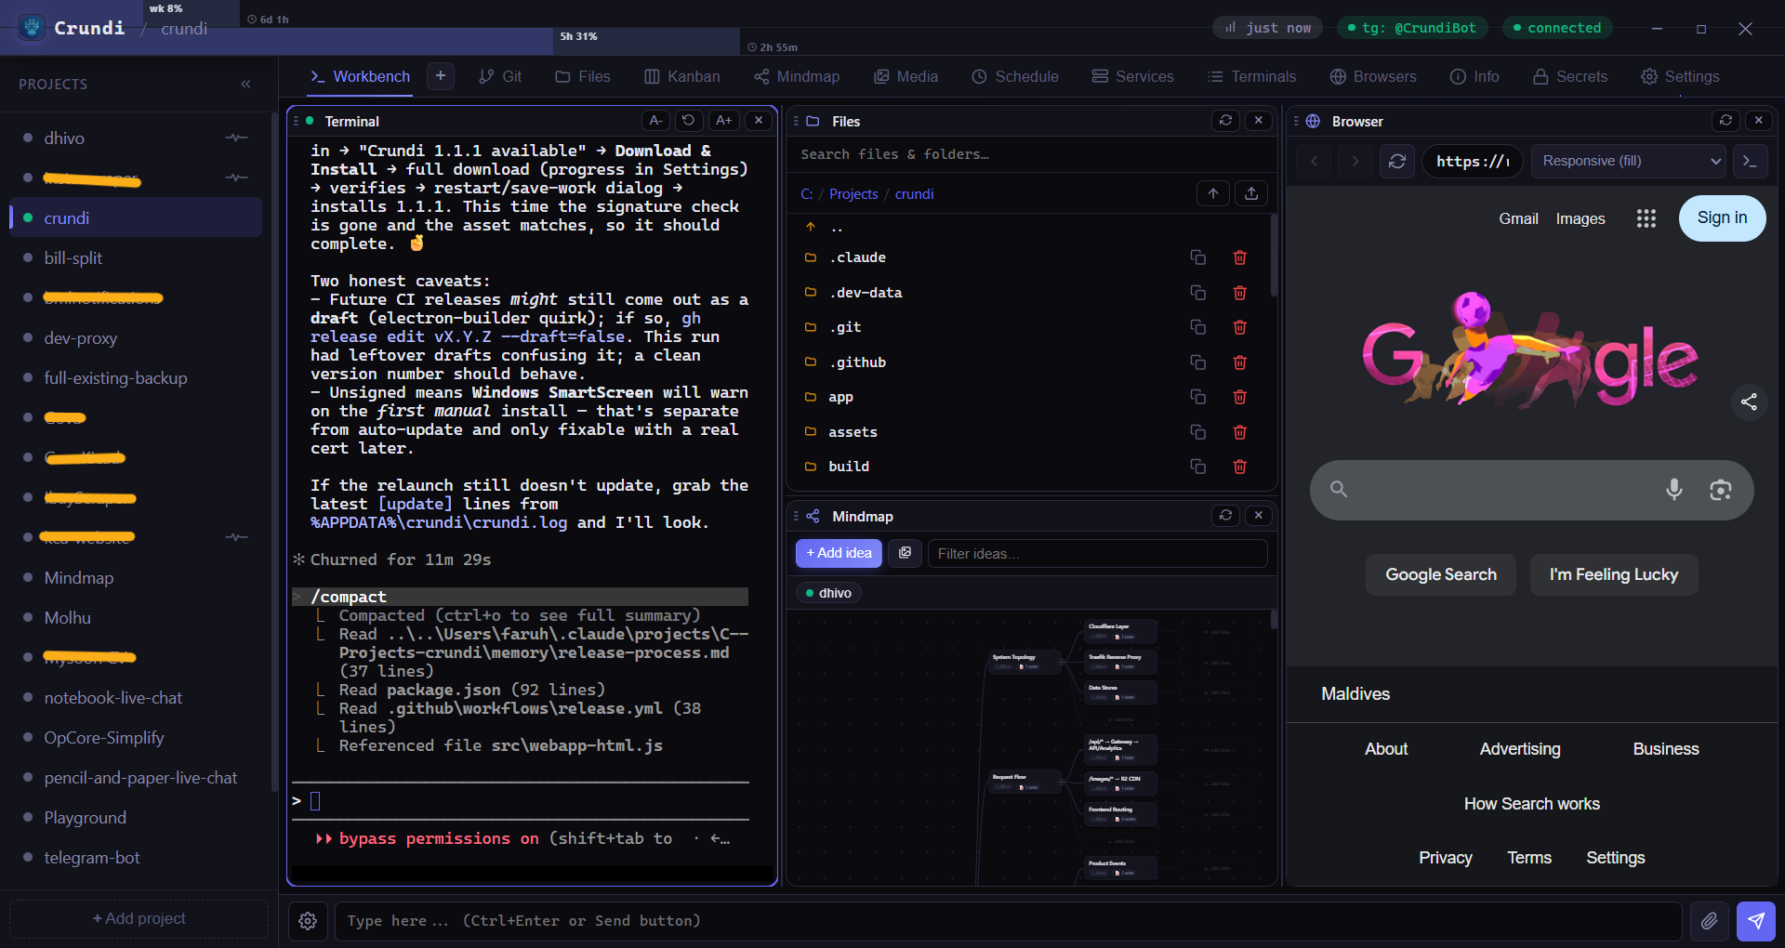
Task: Focus the Type here message box
Action: tap(1008, 921)
